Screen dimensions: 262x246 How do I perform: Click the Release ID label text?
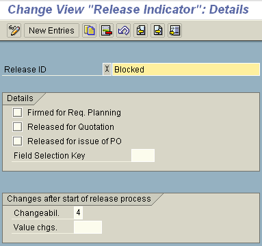click(25, 70)
